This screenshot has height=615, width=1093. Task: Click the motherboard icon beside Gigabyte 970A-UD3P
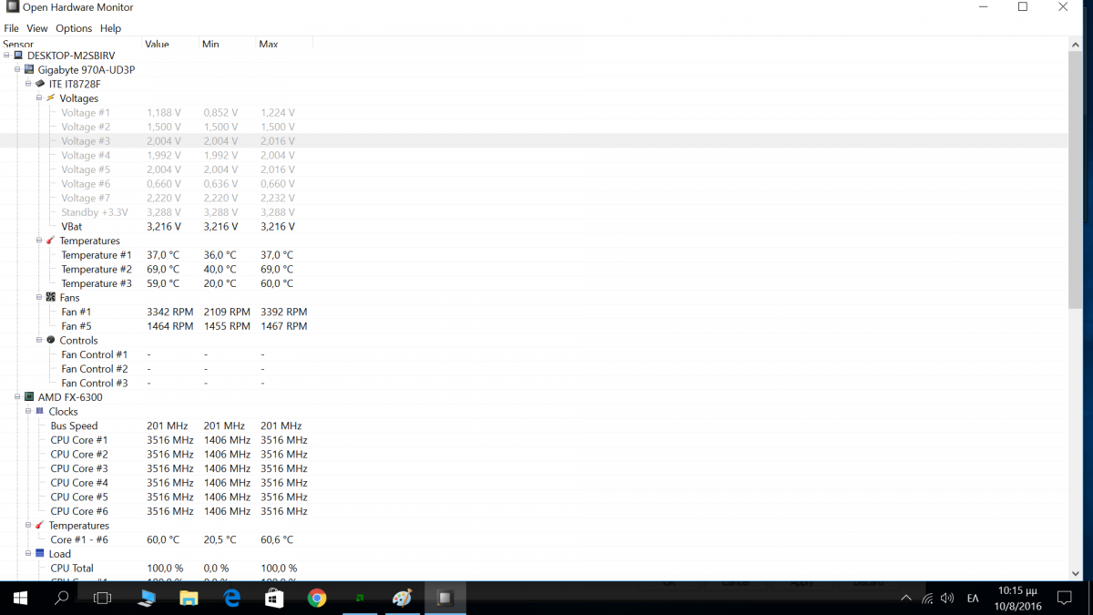coord(29,69)
